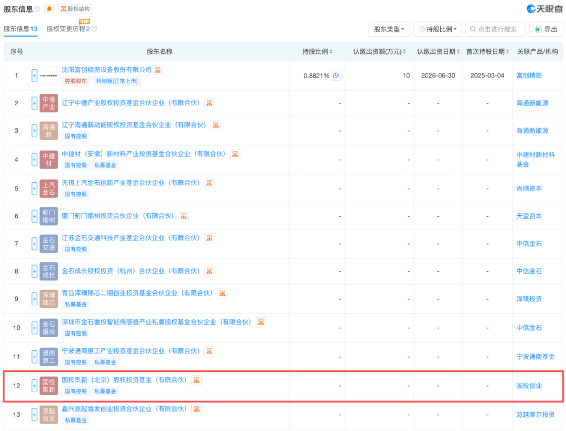
Task: Click equity structure icon beside 无锡上汽金石
Action: pos(209,183)
